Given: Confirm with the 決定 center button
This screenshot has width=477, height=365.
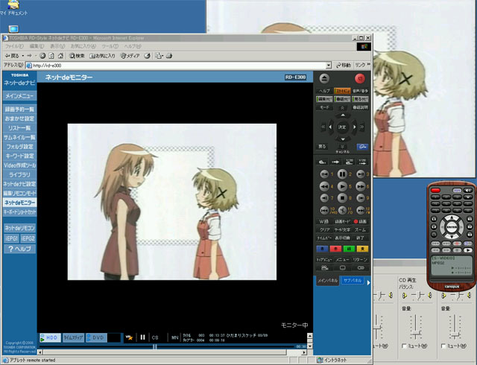Looking at the screenshot, I should 342,127.
